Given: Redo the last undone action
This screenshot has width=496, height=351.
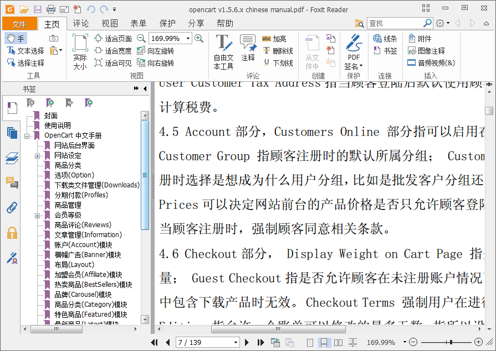Looking at the screenshot, I should tap(104, 9).
